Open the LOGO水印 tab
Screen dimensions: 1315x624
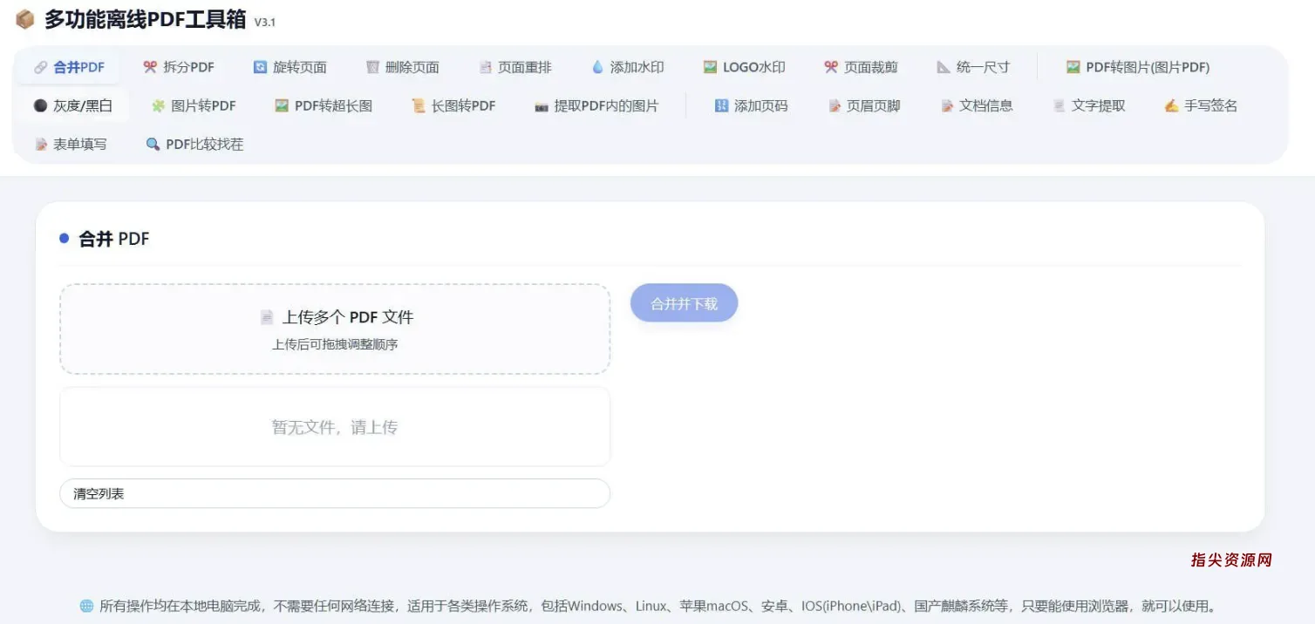[x=745, y=67]
